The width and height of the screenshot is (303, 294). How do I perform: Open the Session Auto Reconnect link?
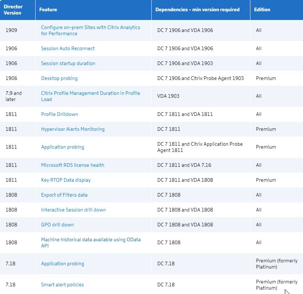pos(68,48)
